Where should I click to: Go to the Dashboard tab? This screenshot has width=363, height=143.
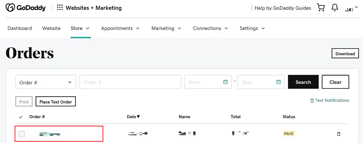20,28
